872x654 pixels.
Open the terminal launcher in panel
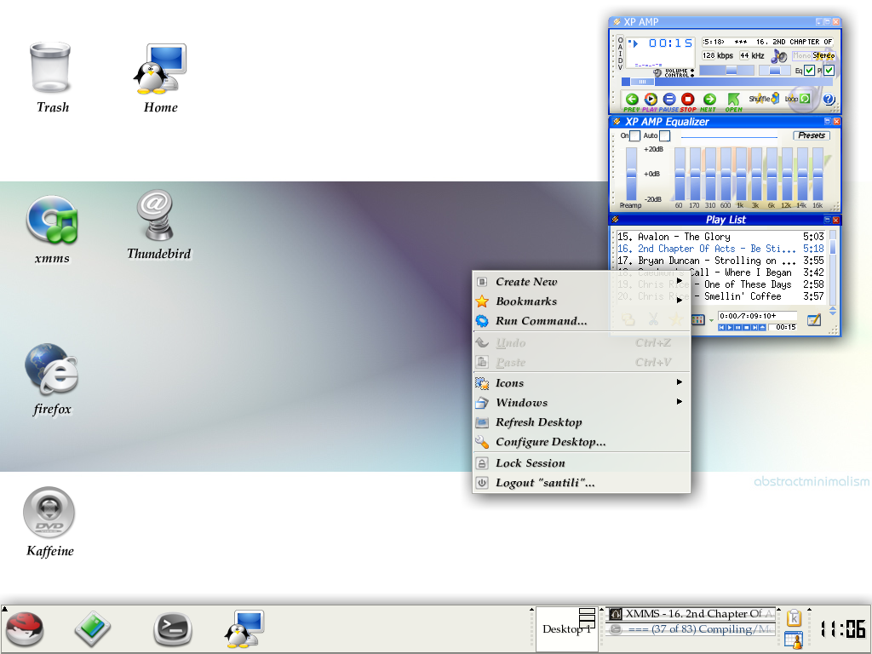click(x=173, y=628)
